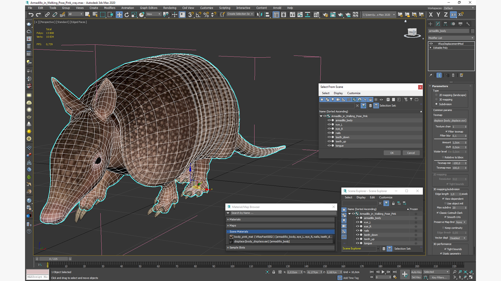Click the Mirror tool icon
The image size is (501, 281).
point(259,15)
